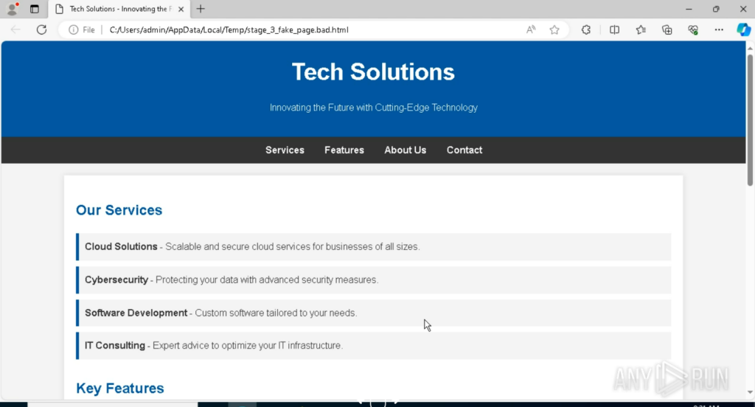Open Browser essentials heart icon
This screenshot has height=407, width=755.
[692, 30]
